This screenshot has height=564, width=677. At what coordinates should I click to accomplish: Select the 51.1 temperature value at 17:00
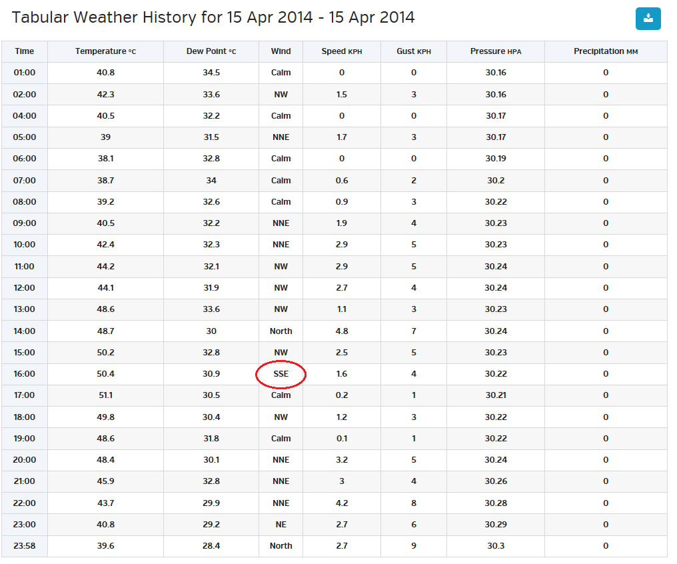point(105,395)
